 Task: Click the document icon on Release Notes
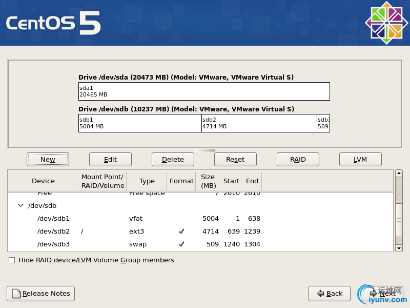coord(16,294)
